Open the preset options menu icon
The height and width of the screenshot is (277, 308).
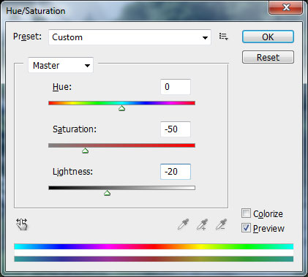(x=223, y=37)
